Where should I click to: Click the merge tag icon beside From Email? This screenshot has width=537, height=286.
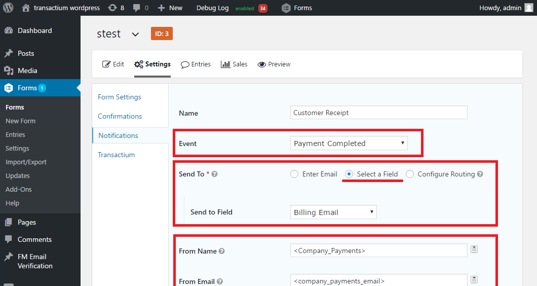pyautogui.click(x=474, y=279)
